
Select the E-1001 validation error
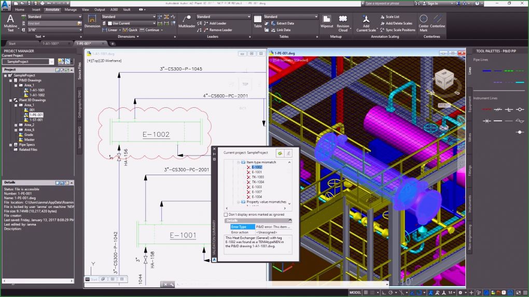point(257,172)
